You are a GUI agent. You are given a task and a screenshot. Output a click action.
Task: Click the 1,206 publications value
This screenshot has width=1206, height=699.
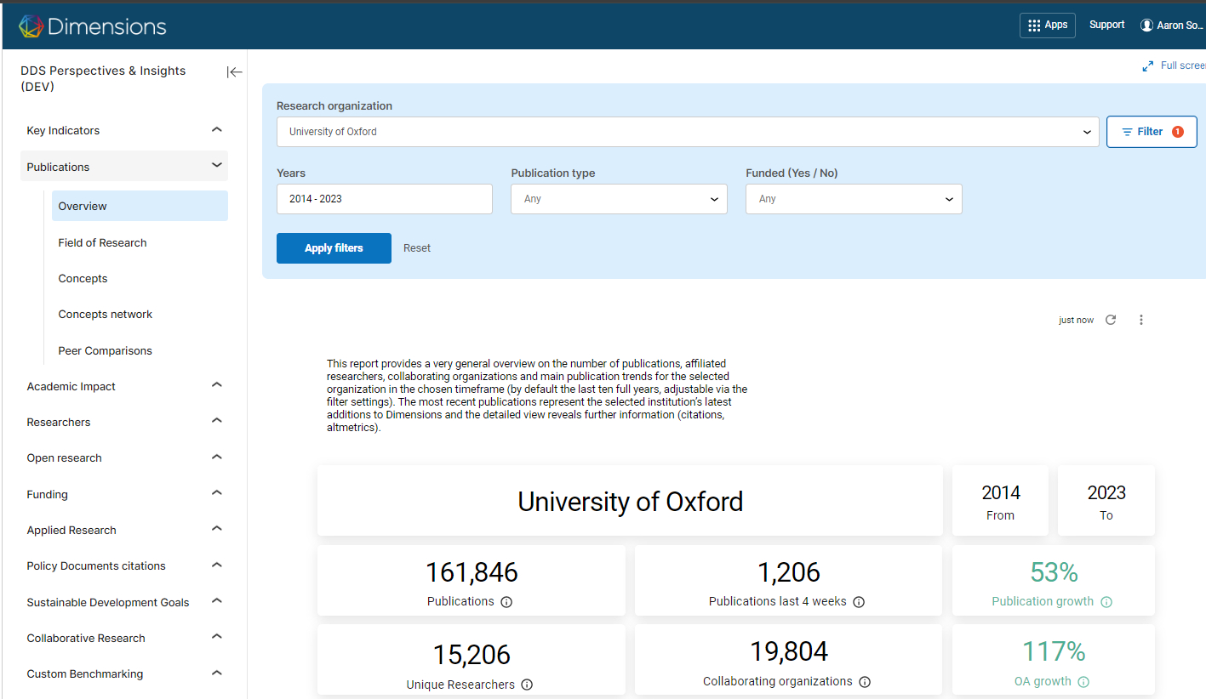point(788,572)
